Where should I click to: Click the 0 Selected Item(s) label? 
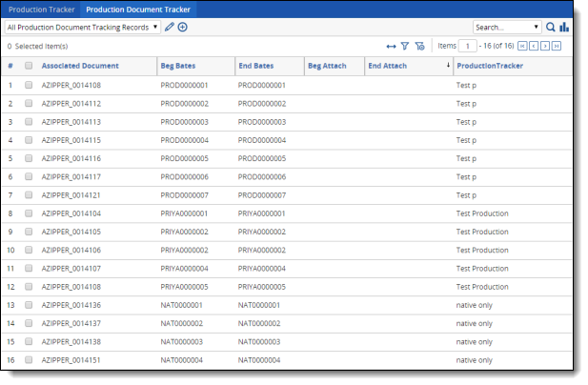pos(37,46)
